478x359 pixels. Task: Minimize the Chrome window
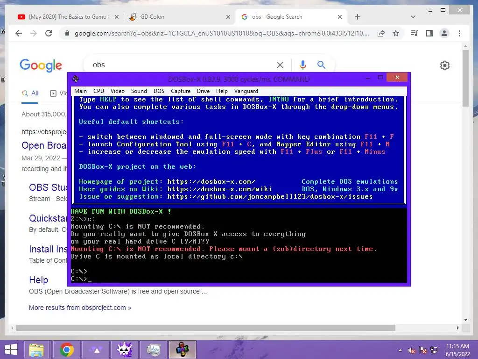[430, 11]
